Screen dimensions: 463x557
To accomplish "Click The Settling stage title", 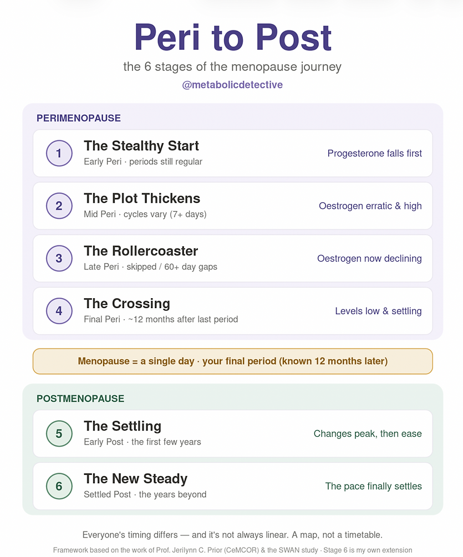I will [x=123, y=426].
